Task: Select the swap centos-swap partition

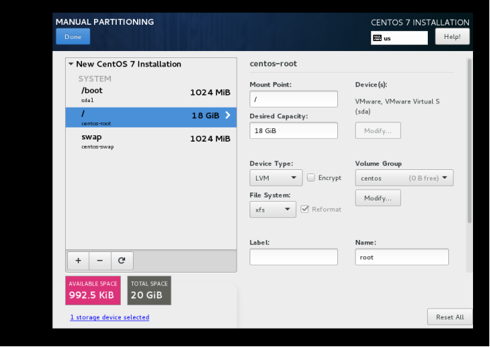Action: click(151, 141)
